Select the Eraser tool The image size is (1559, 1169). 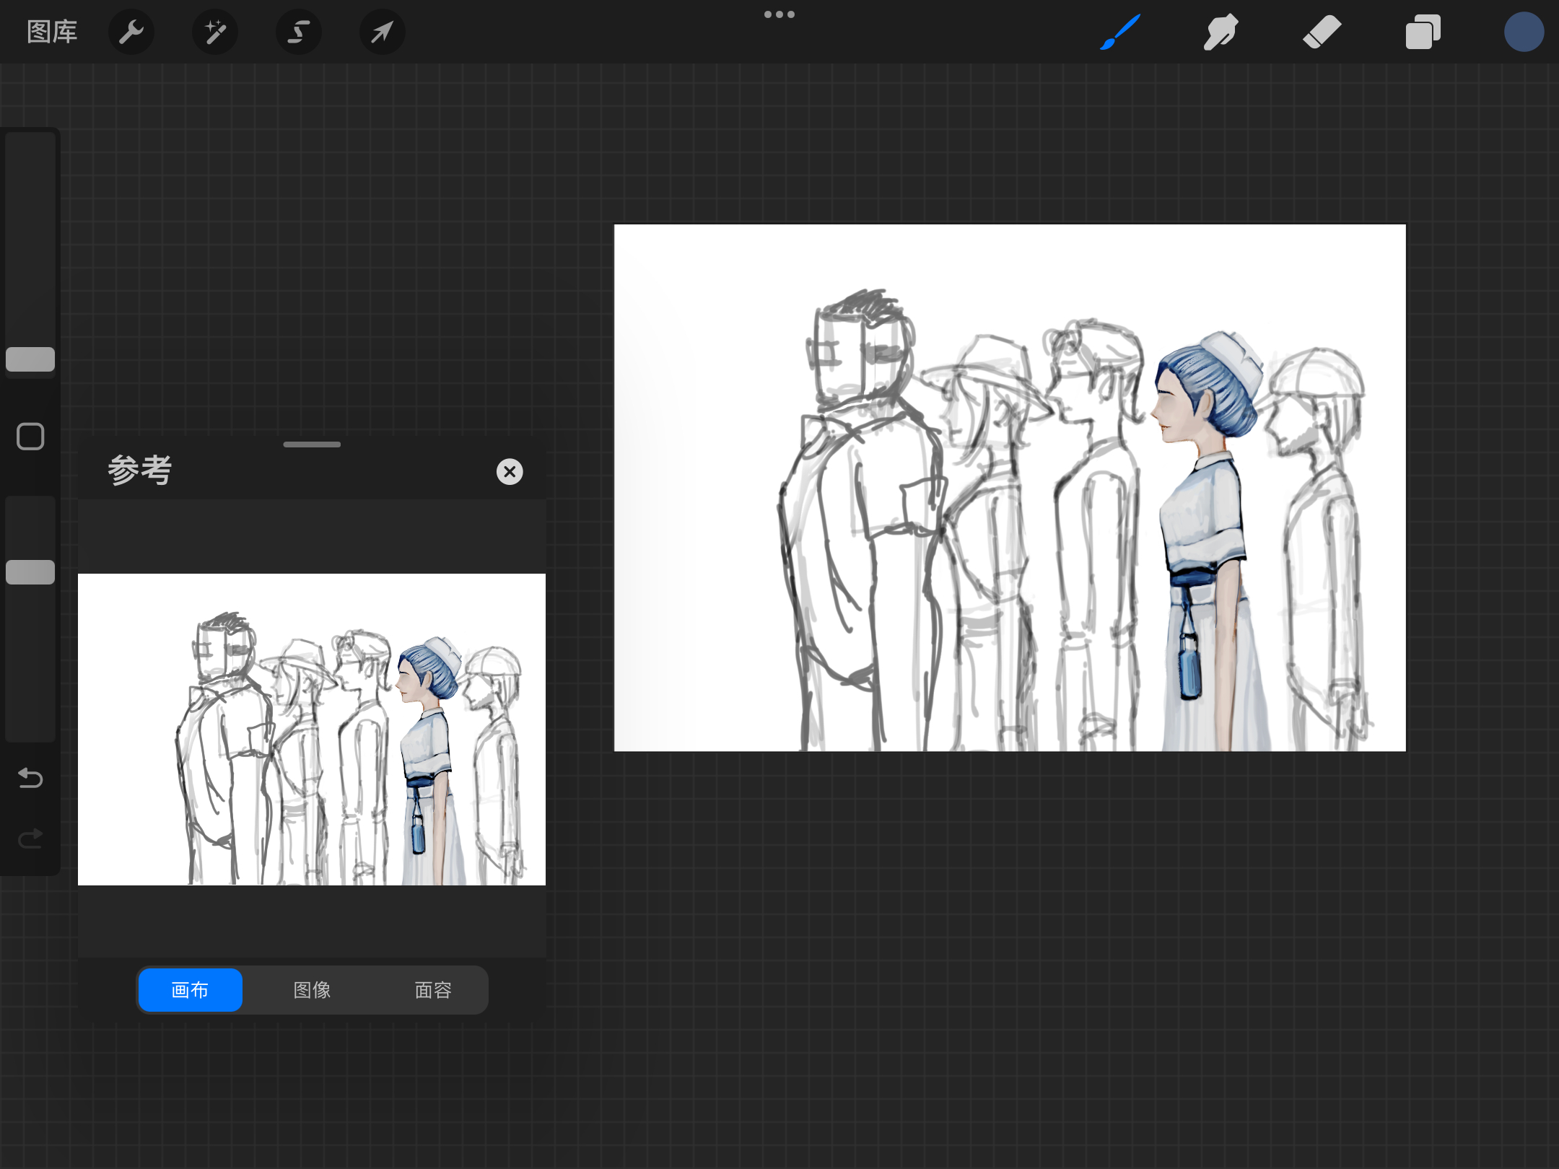pyautogui.click(x=1322, y=32)
